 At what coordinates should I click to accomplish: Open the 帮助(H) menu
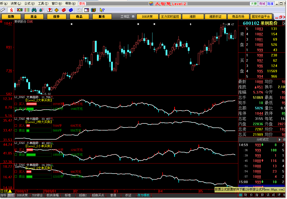pyautogui.click(x=70, y=4)
